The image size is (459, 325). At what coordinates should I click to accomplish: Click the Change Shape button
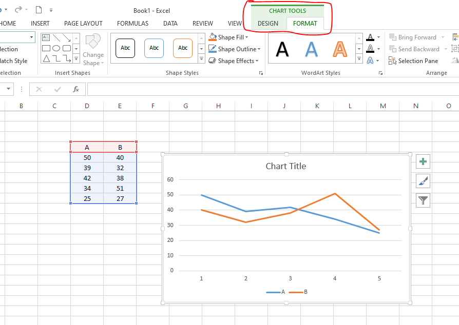point(93,50)
